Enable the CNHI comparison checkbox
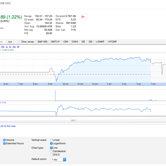 pos(71,42)
